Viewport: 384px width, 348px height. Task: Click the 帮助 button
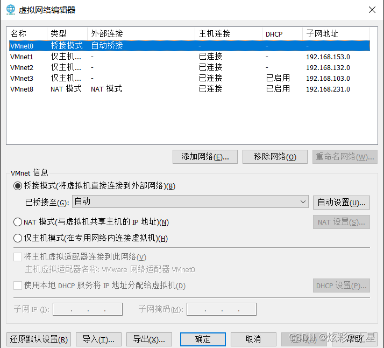(354, 339)
